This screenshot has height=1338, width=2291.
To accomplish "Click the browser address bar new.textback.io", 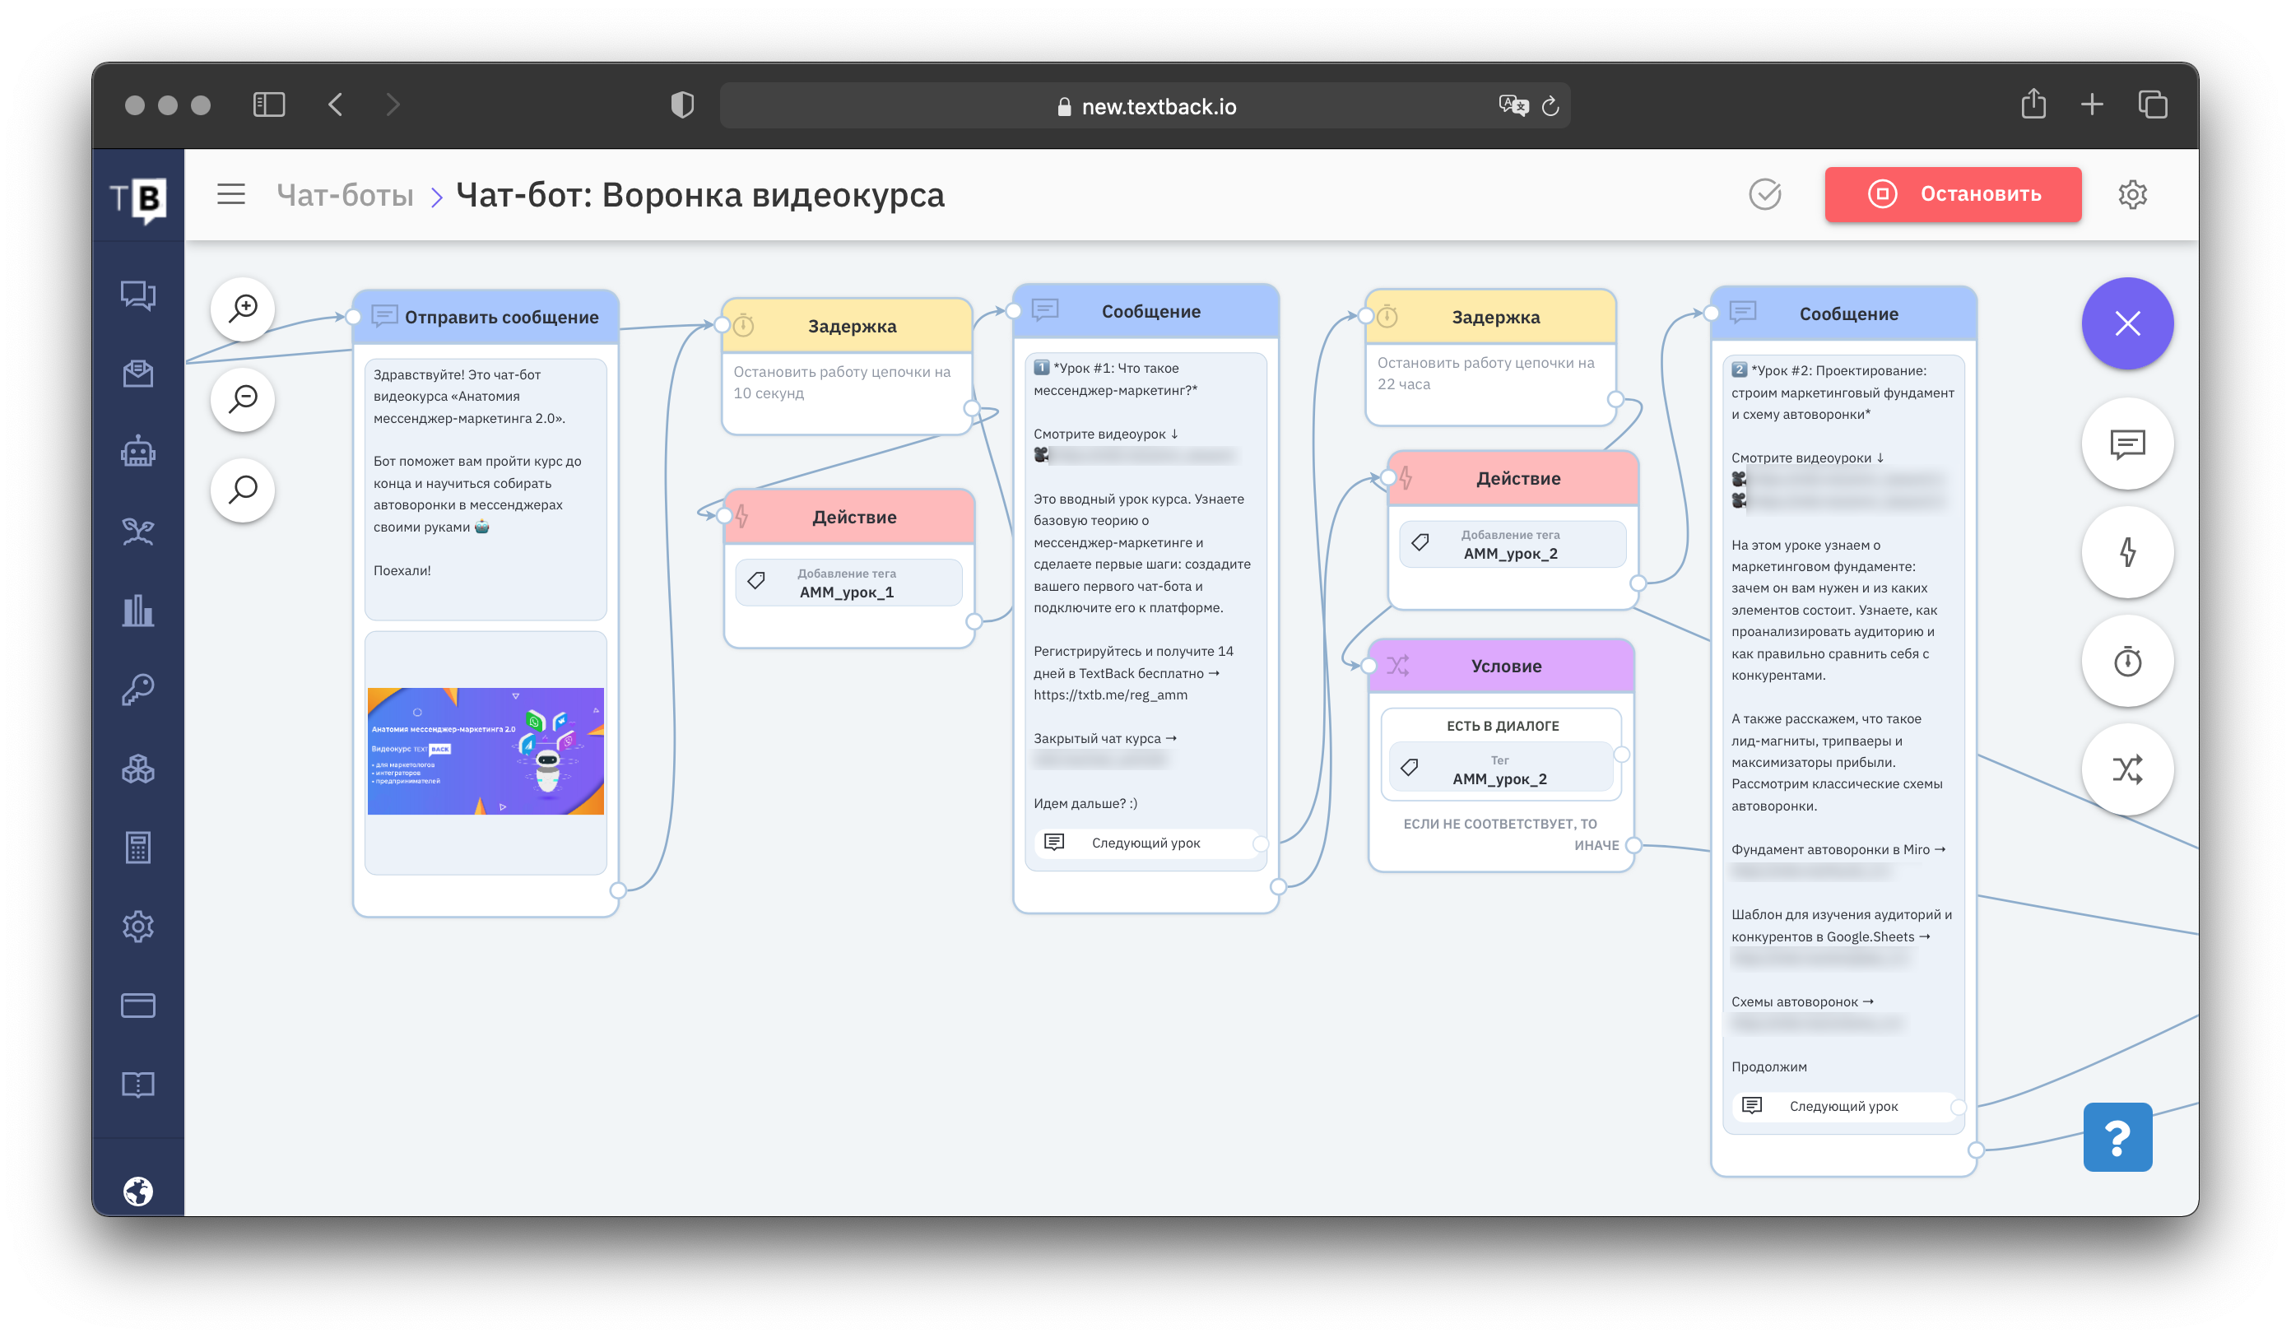I will pyautogui.click(x=1145, y=105).
